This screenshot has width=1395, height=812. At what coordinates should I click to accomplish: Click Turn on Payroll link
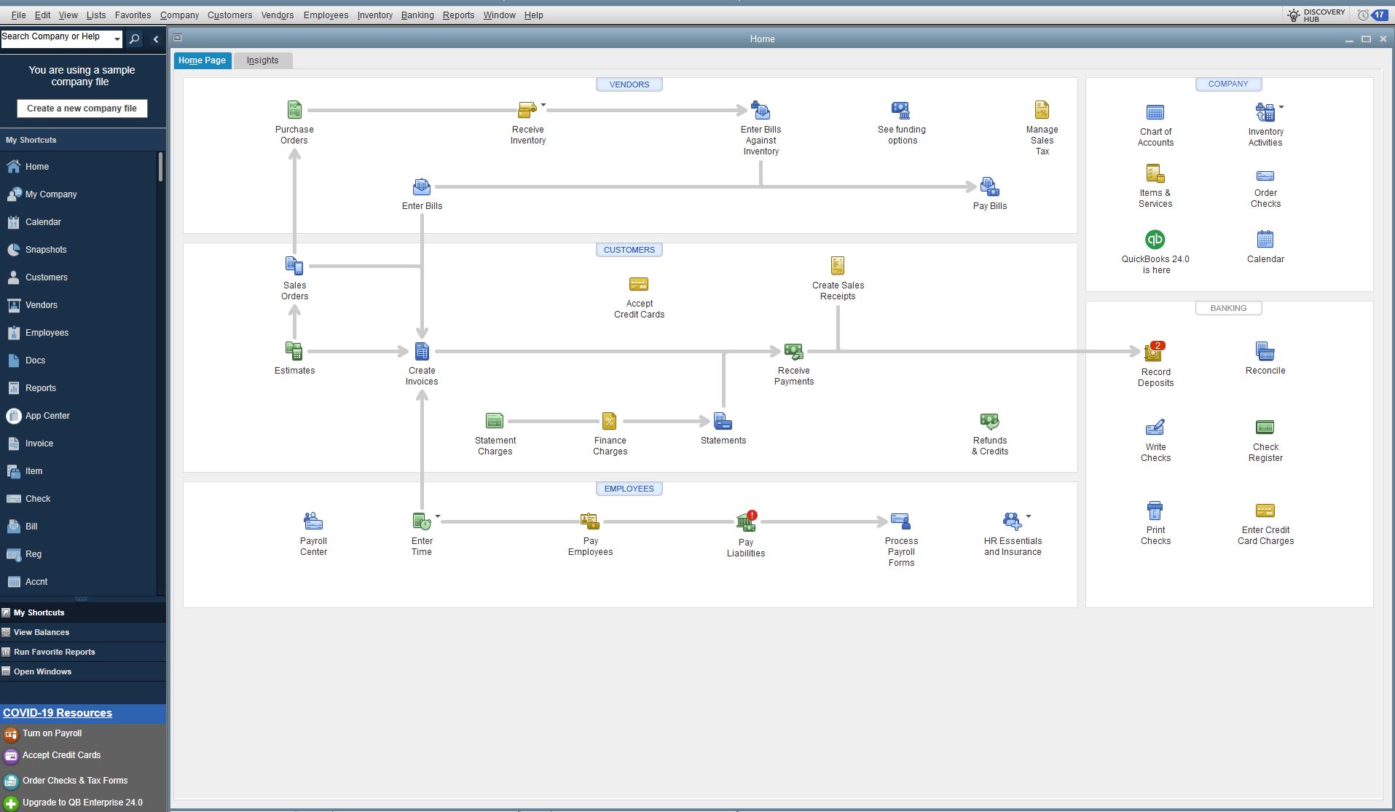coord(52,733)
